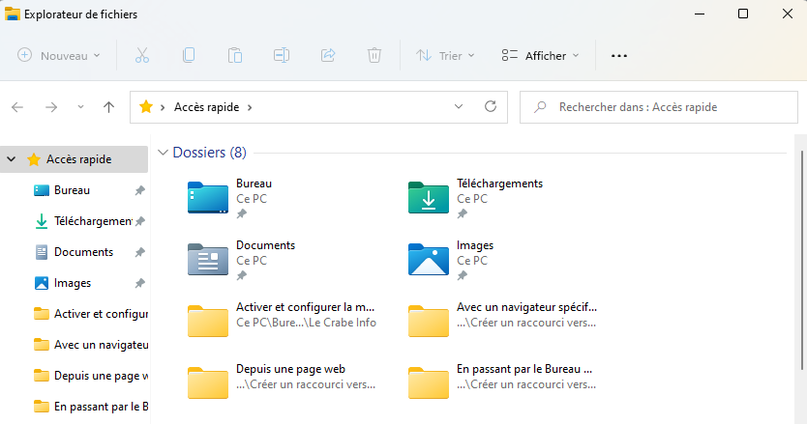Click chevron after Accès rapide in address bar

[x=250, y=107]
